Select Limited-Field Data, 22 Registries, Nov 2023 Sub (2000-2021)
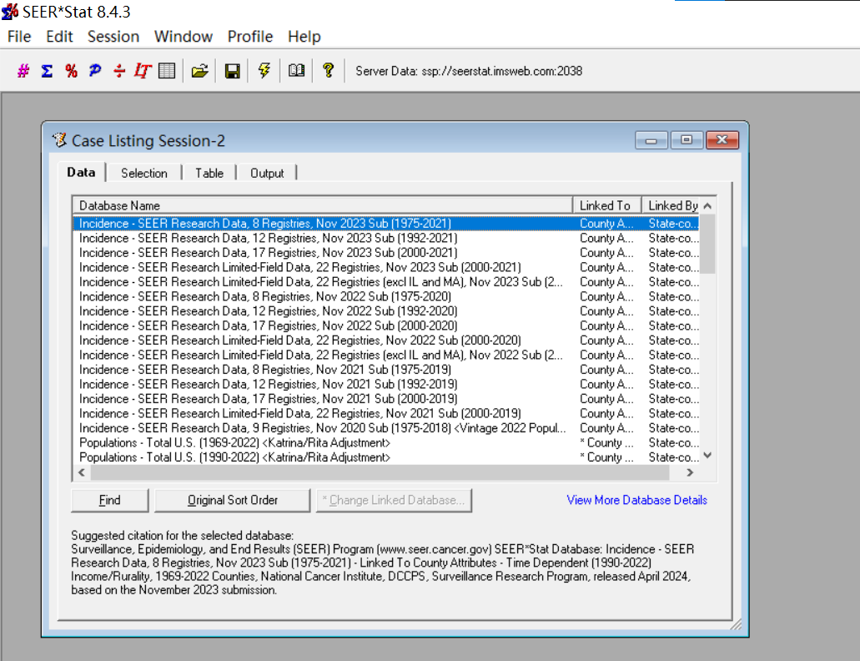Screen dimensions: 860x661 (x=386, y=267)
